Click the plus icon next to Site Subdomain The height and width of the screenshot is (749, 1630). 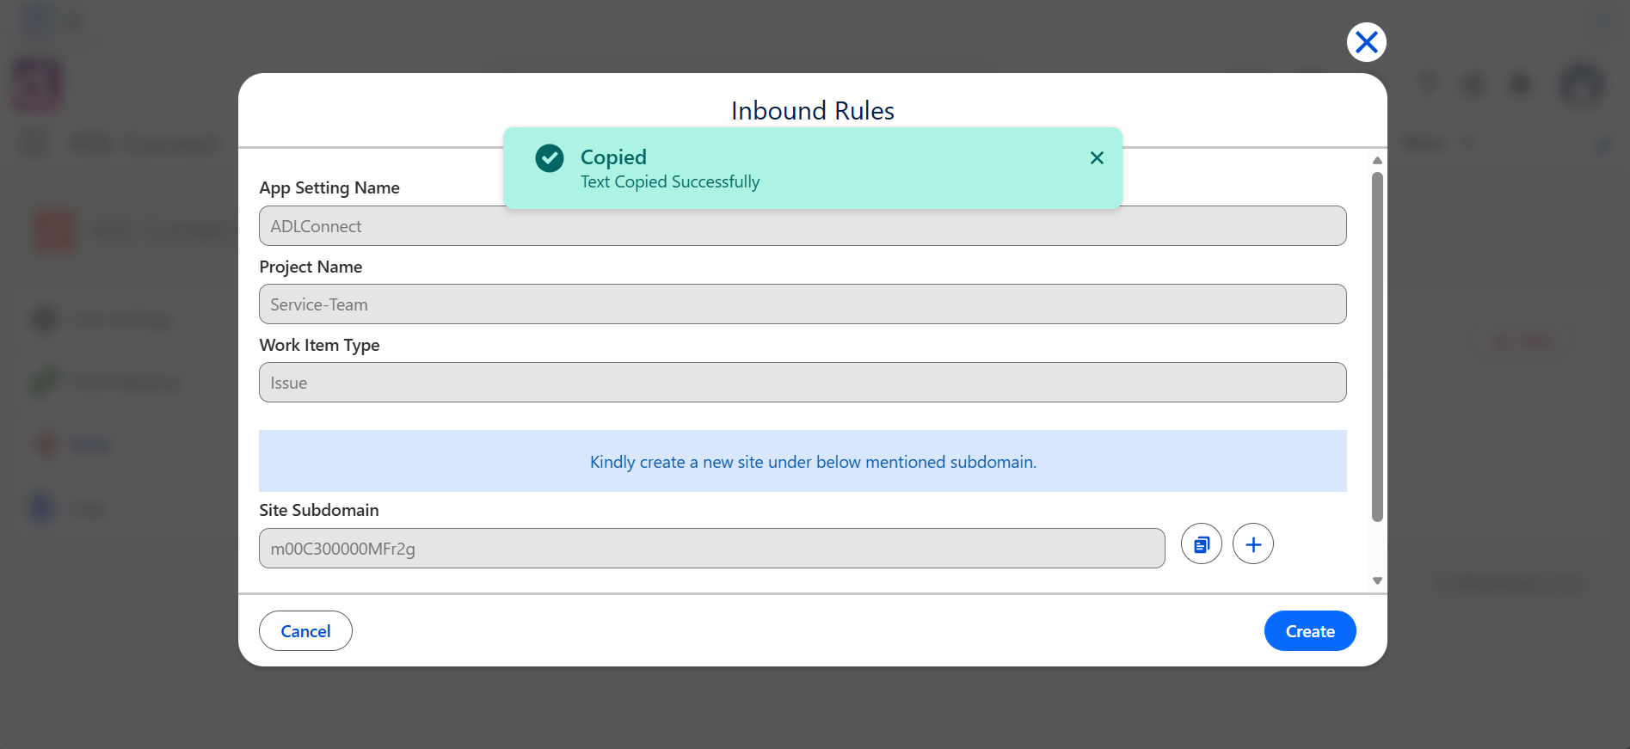[x=1253, y=543]
